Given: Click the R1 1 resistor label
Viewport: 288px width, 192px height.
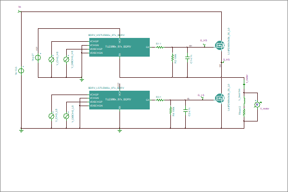Looking at the screenshot, I should (x=158, y=44).
